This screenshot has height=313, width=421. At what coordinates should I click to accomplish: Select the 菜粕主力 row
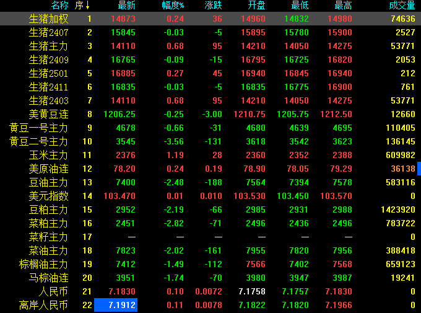210,223
